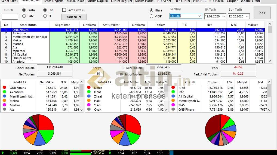Sort by the Satış Miktar column header

click(111, 25)
